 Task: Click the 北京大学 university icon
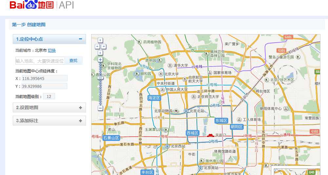coord(161,74)
